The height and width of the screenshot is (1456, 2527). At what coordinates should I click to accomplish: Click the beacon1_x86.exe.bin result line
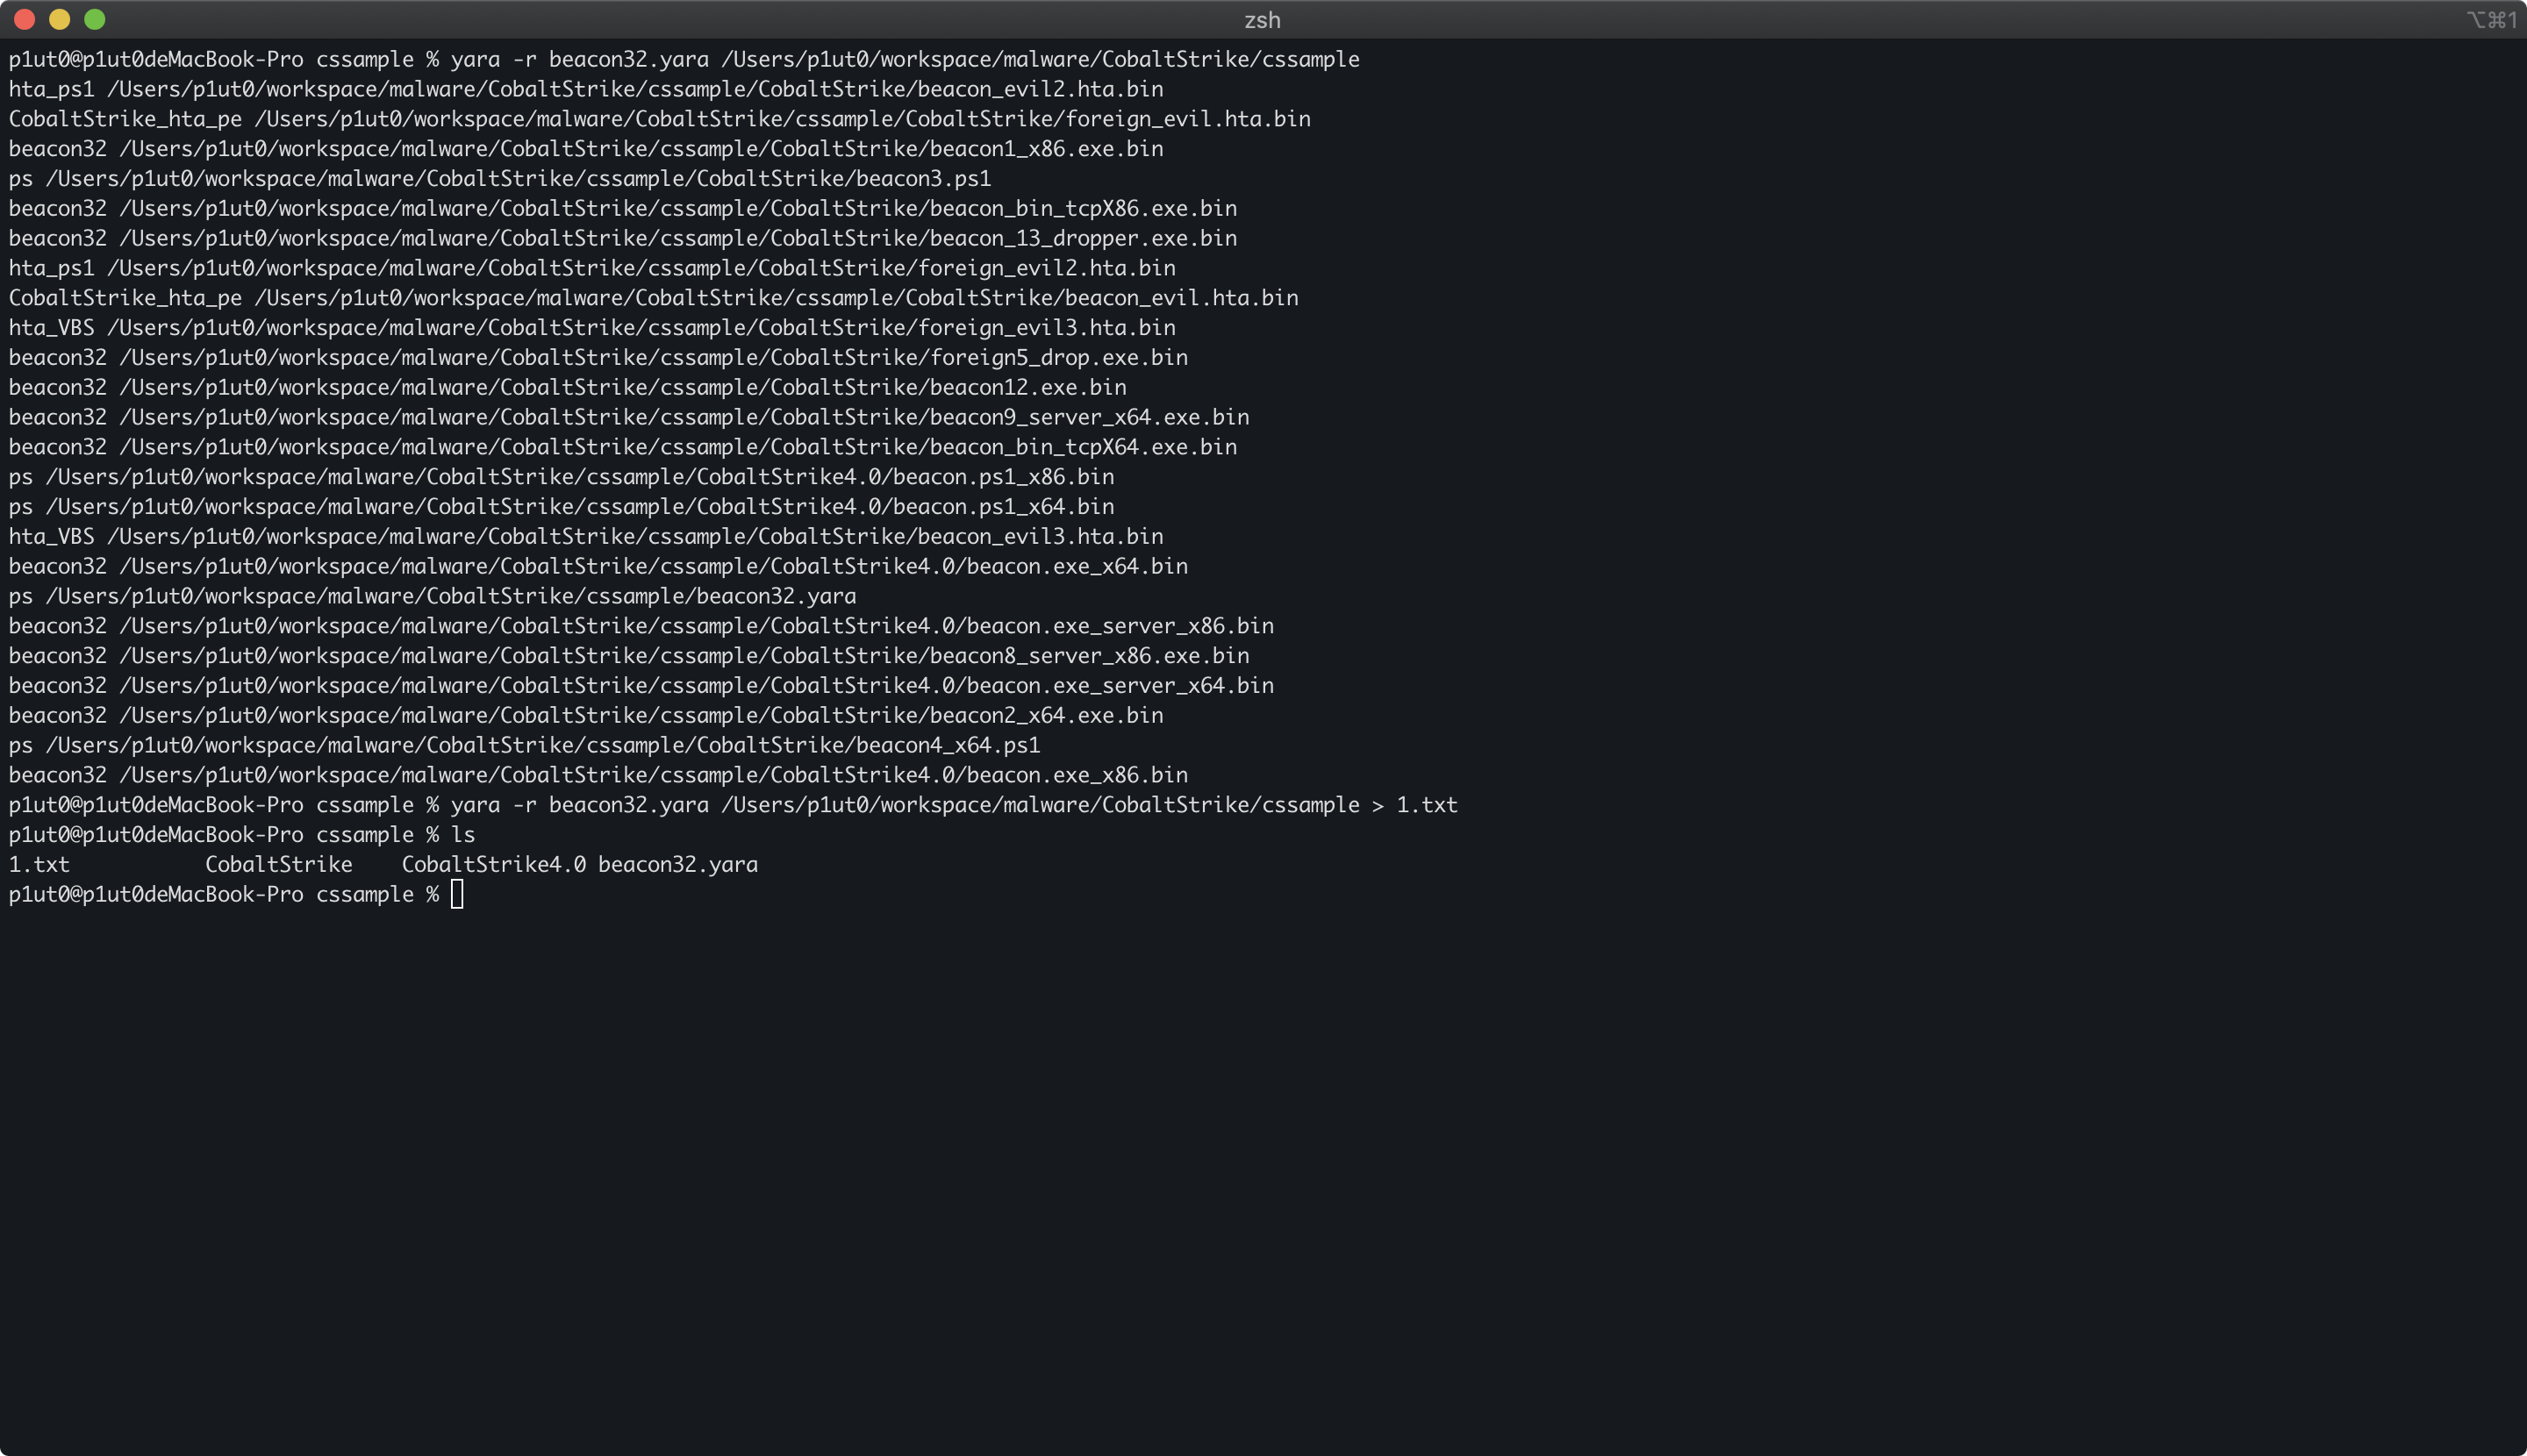click(586, 150)
